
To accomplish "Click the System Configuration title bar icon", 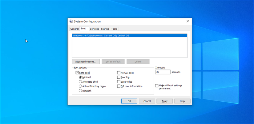I will click(x=71, y=21).
